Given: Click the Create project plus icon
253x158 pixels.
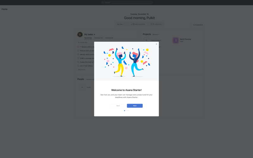Looking at the screenshot, I should [146, 40].
